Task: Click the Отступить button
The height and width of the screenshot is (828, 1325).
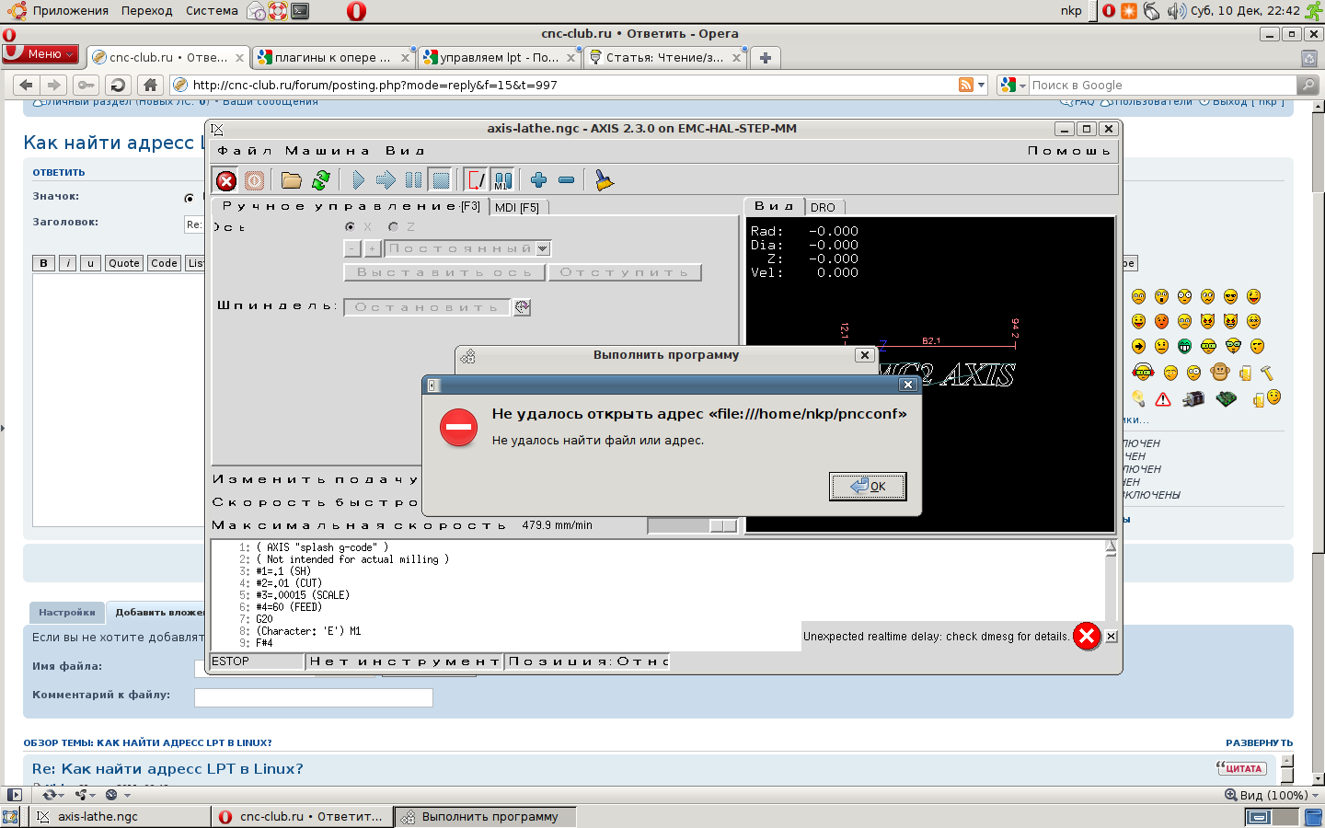Action: 625,272
